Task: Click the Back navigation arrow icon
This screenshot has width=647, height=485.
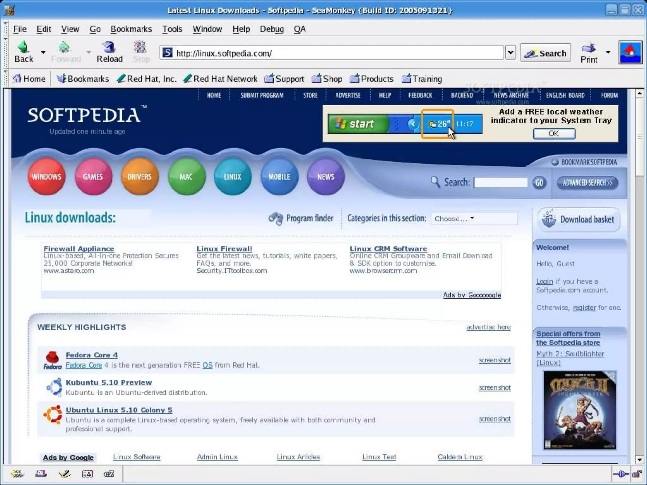Action: pos(23,48)
